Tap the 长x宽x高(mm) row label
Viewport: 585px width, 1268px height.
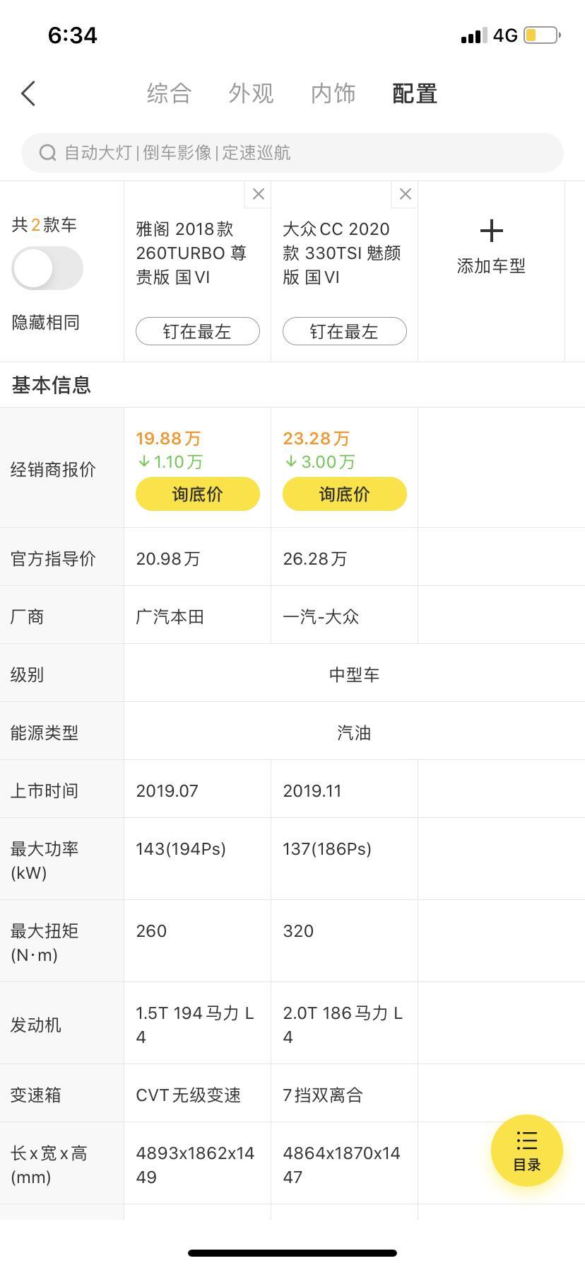tap(48, 1165)
